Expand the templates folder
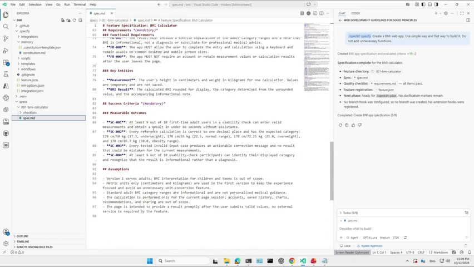Screen dimensions: 474x267 click(x=28, y=64)
